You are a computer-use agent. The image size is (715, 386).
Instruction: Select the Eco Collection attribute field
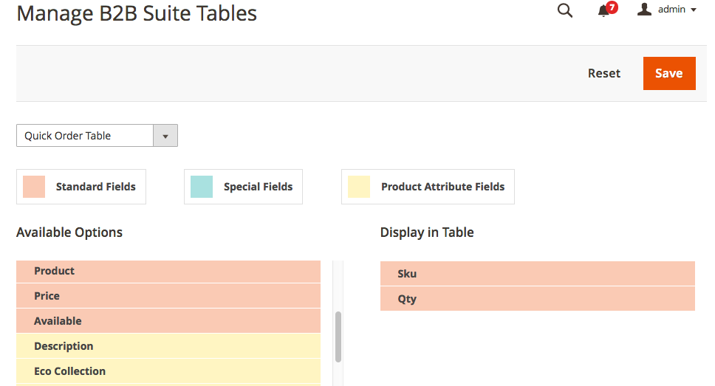pos(168,371)
